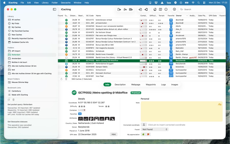This screenshot has width=230, height=144.
Task: Click the import file toolbar icon
Action: click(x=140, y=10)
